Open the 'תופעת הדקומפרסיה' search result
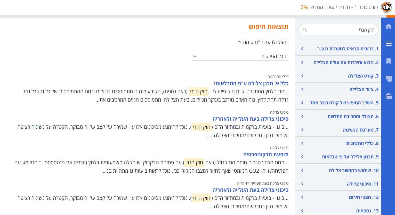Image resolution: width=395 pixels, height=215 pixels. pos(266,155)
